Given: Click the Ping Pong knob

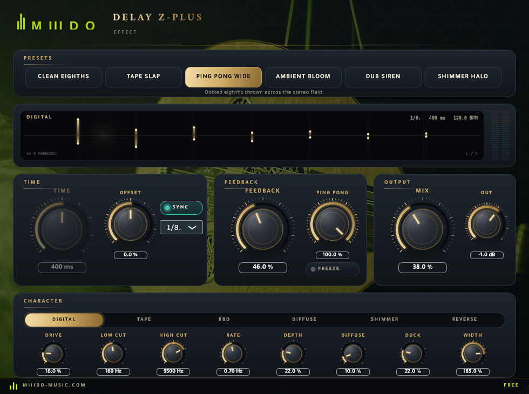Looking at the screenshot, I should tap(333, 223).
